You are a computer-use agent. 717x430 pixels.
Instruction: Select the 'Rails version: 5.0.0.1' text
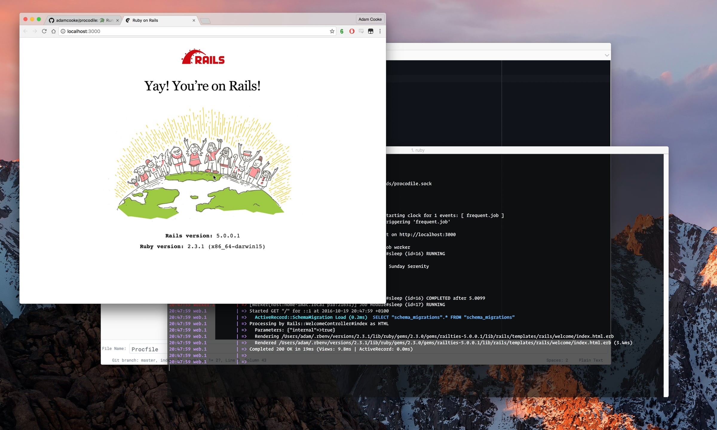coord(203,236)
